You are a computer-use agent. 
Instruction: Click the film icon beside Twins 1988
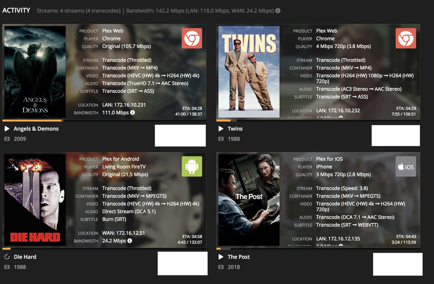coord(221,139)
